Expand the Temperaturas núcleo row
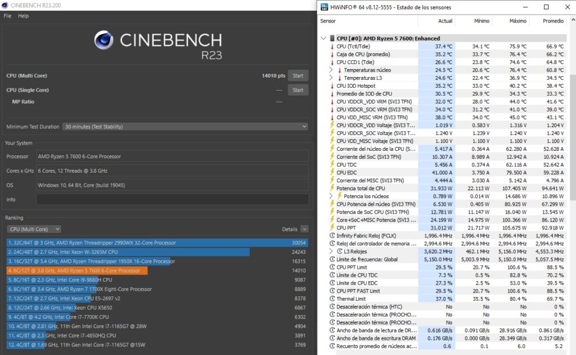 coord(331,70)
